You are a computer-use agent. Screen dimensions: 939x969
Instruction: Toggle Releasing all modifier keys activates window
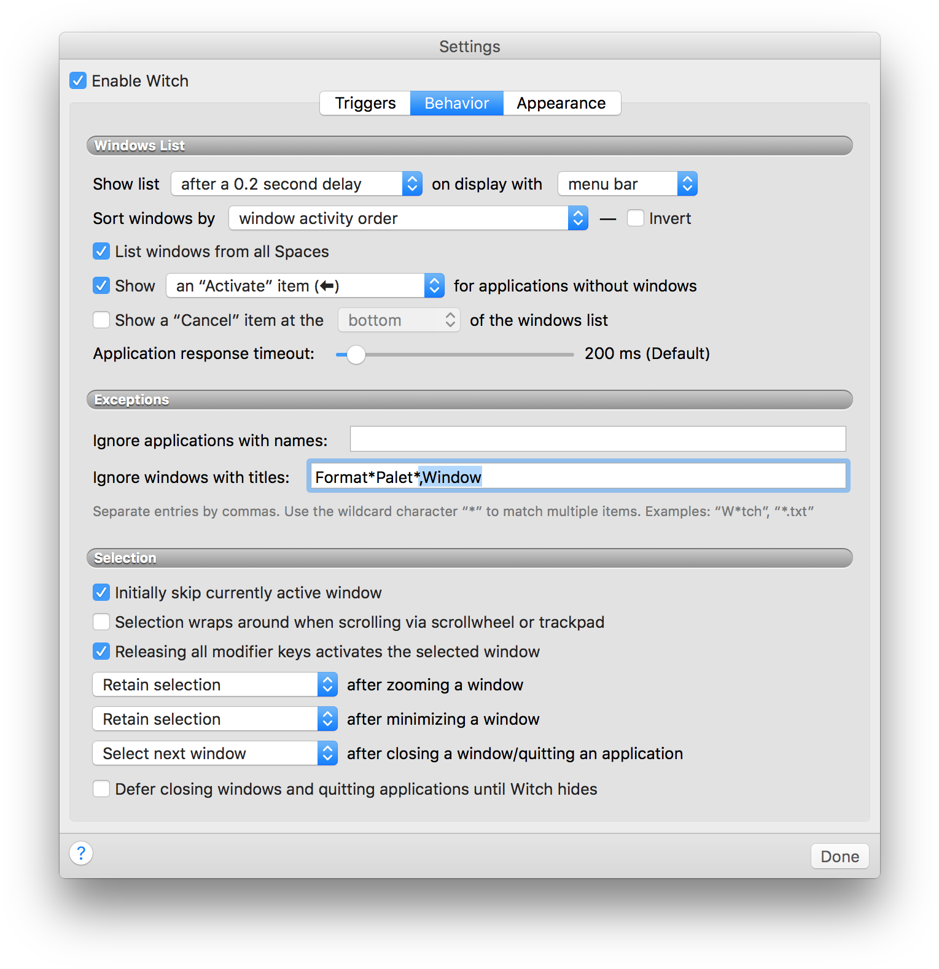point(101,651)
